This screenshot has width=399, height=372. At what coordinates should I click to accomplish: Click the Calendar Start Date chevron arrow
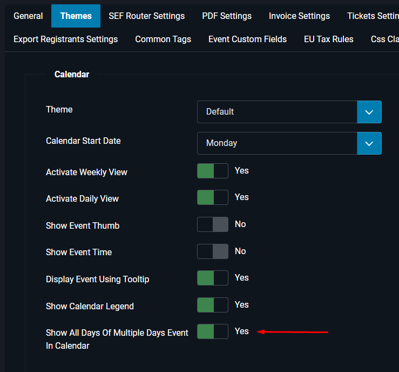[x=369, y=143]
